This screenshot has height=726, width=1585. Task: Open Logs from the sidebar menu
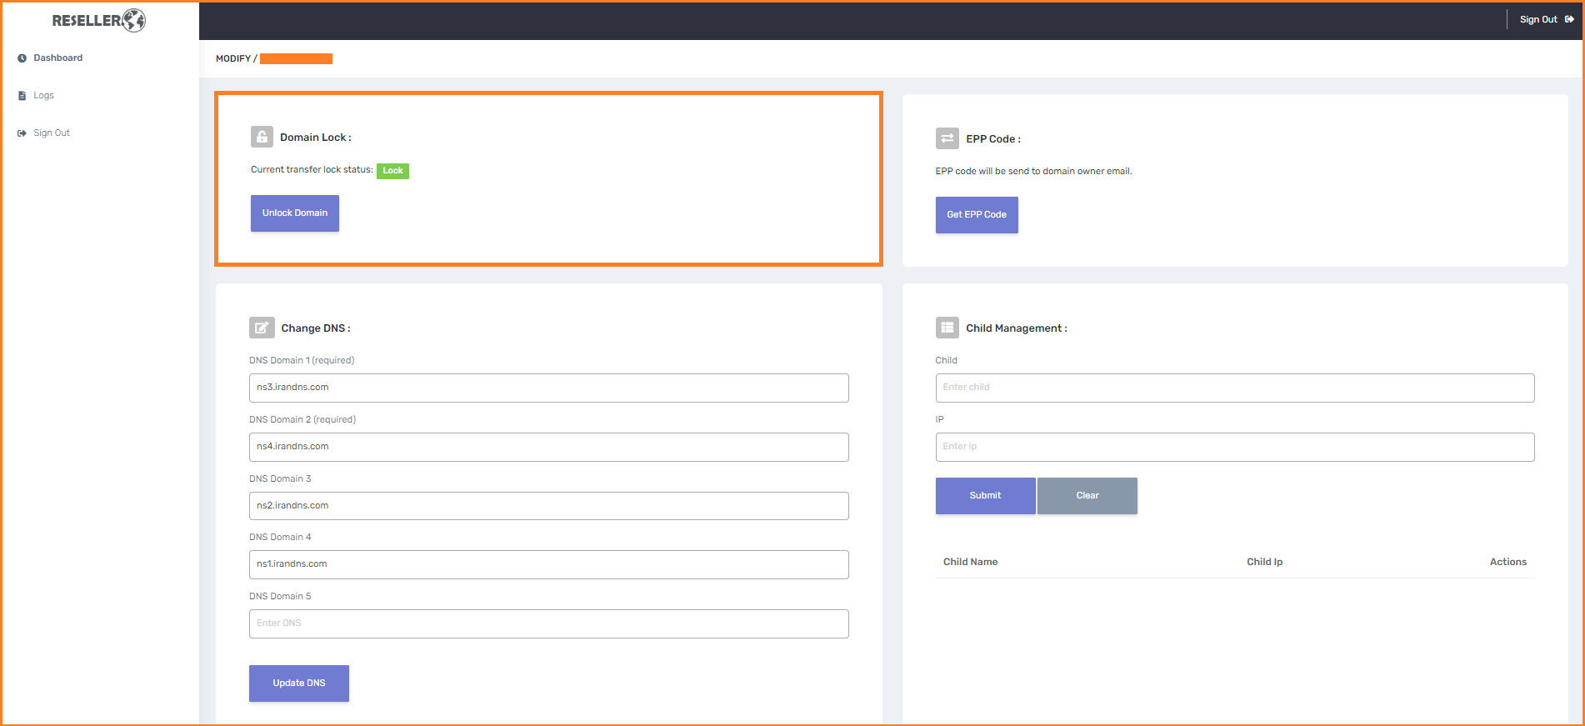43,96
